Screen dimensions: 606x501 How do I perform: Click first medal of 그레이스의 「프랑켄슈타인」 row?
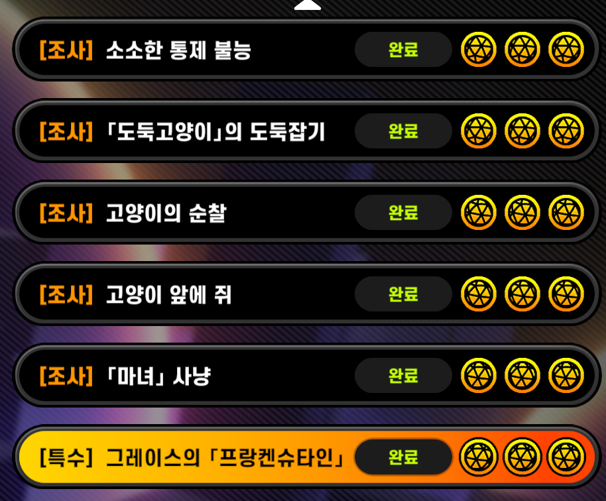click(x=479, y=457)
